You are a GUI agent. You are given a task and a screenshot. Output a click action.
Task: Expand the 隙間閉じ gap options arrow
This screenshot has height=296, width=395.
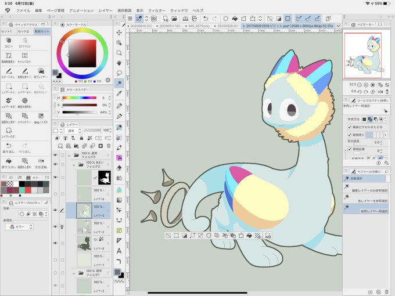(386, 135)
